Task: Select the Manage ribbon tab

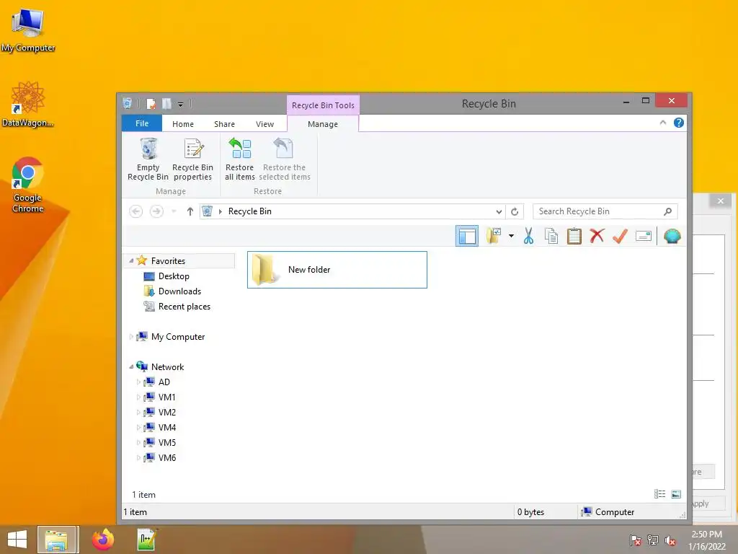Action: click(323, 124)
